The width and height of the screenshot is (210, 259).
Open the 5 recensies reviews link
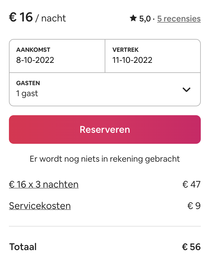click(179, 18)
